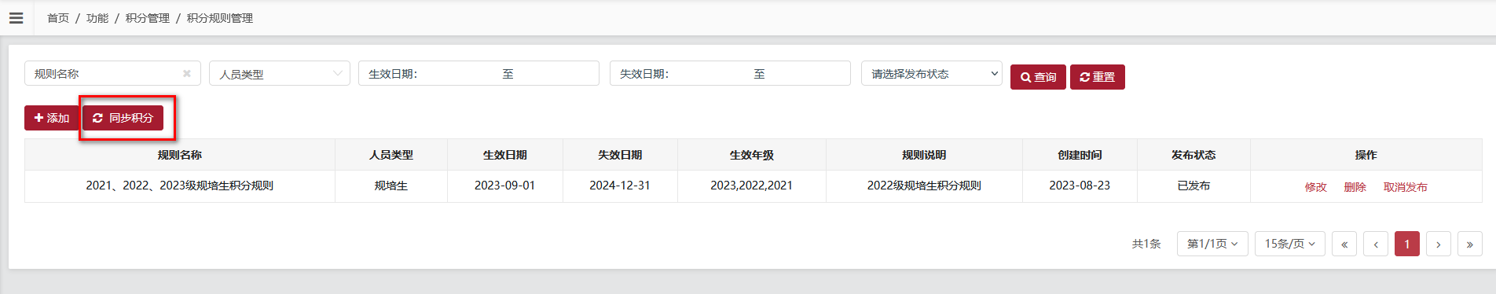Toggle the hamburger sidebar menu icon
The height and width of the screenshot is (294, 1496).
(16, 17)
